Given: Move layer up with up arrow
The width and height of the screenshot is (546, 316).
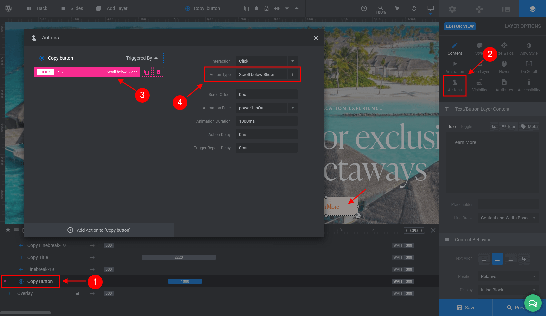Looking at the screenshot, I should pyautogui.click(x=297, y=8).
